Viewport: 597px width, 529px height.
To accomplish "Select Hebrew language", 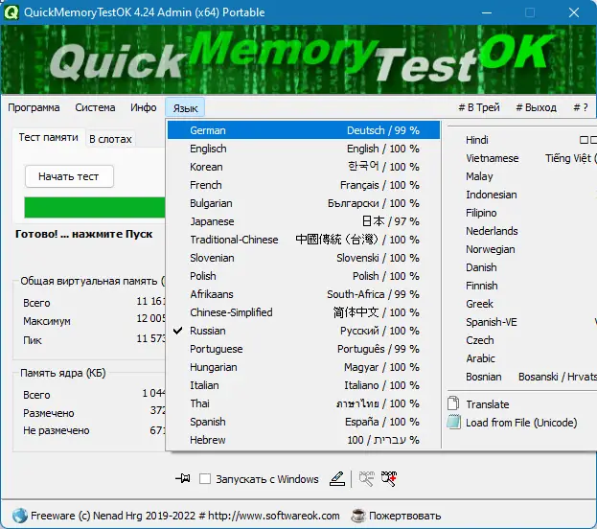I will pyautogui.click(x=304, y=440).
